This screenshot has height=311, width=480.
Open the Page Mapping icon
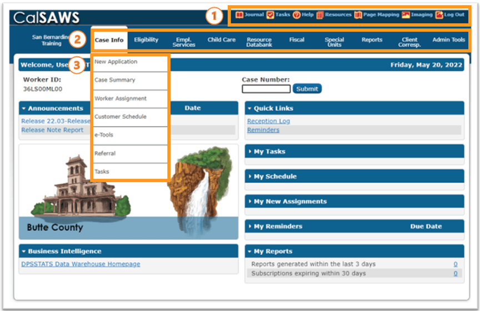click(358, 15)
